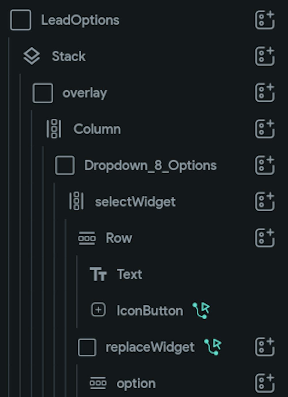288x397 pixels.
Task: Choose the selectWidget column item
Action: [135, 202]
